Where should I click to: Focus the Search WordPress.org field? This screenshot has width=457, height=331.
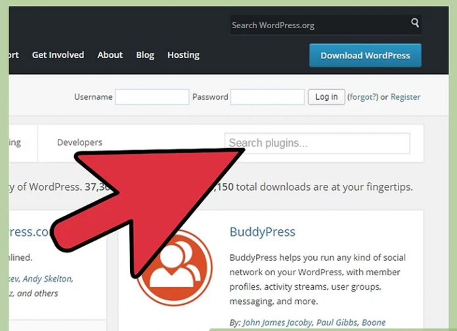318,25
